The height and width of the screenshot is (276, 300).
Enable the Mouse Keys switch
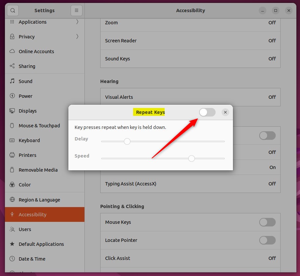(267, 222)
